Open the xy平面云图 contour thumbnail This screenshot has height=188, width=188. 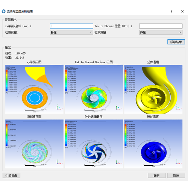click(x=34, y=89)
